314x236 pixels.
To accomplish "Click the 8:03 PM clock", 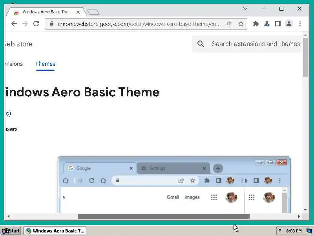I will click(294, 231).
